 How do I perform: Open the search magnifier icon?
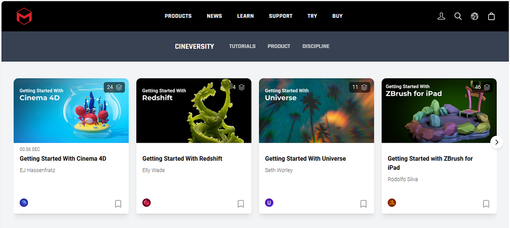[458, 17]
